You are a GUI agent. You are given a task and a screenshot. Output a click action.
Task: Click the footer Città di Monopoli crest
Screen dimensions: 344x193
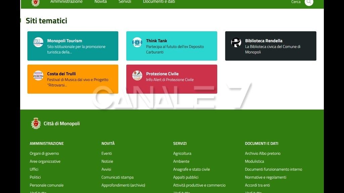coord(36,123)
